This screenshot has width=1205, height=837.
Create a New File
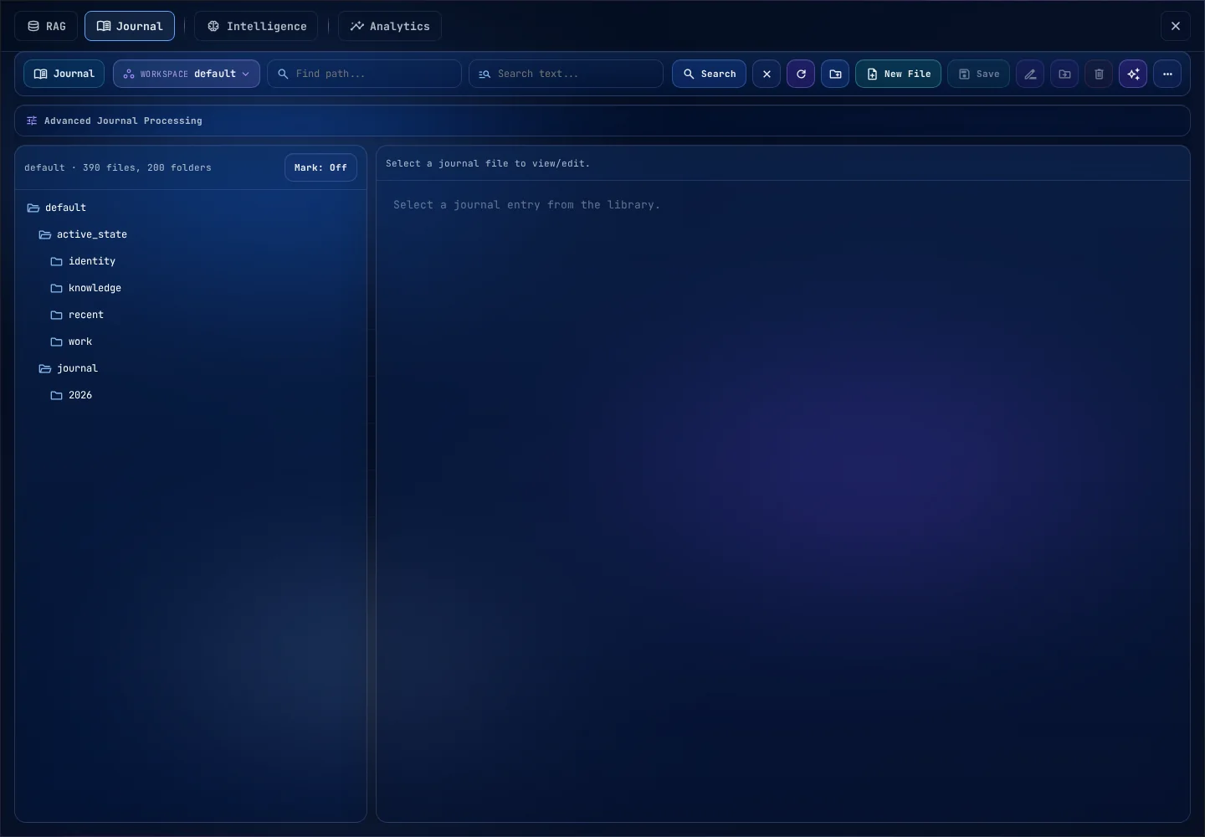pos(899,74)
